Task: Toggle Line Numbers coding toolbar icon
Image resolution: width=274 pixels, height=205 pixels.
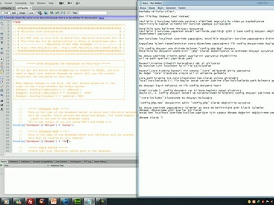Action: (x=2, y=60)
